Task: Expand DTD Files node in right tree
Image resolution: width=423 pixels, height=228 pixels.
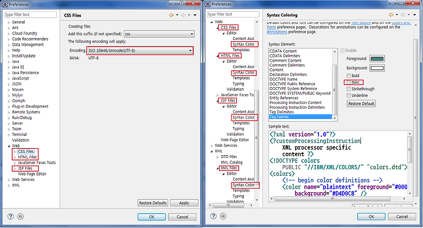Action: (217, 157)
